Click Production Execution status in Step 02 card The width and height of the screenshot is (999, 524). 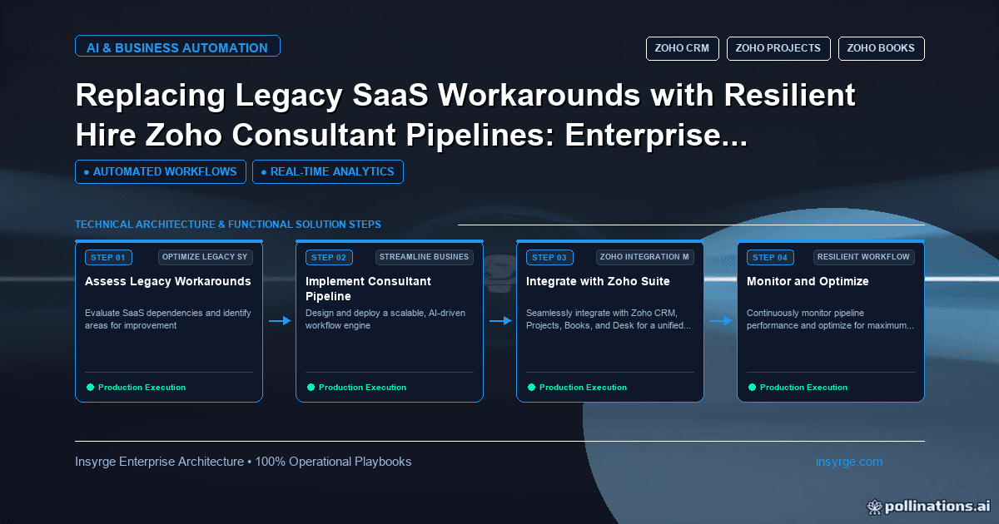pyautogui.click(x=362, y=388)
